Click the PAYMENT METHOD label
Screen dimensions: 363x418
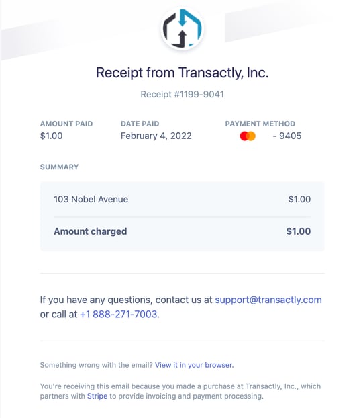pyautogui.click(x=260, y=124)
